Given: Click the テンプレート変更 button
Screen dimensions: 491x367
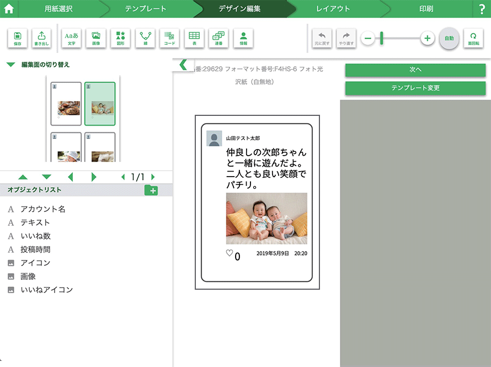Looking at the screenshot, I should coord(415,88).
